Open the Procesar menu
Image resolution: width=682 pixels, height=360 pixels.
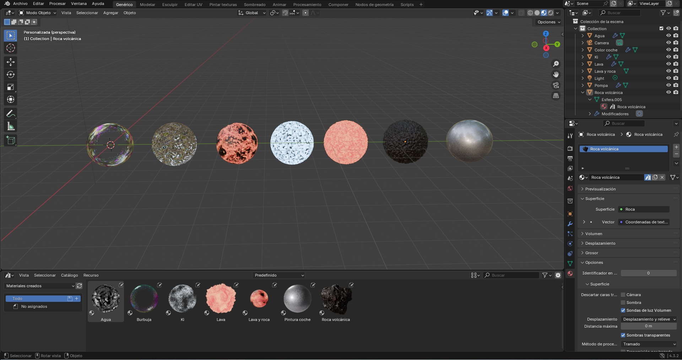pos(58,4)
